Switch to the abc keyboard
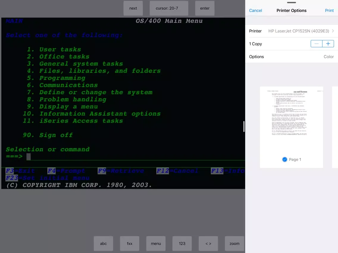 103,243
